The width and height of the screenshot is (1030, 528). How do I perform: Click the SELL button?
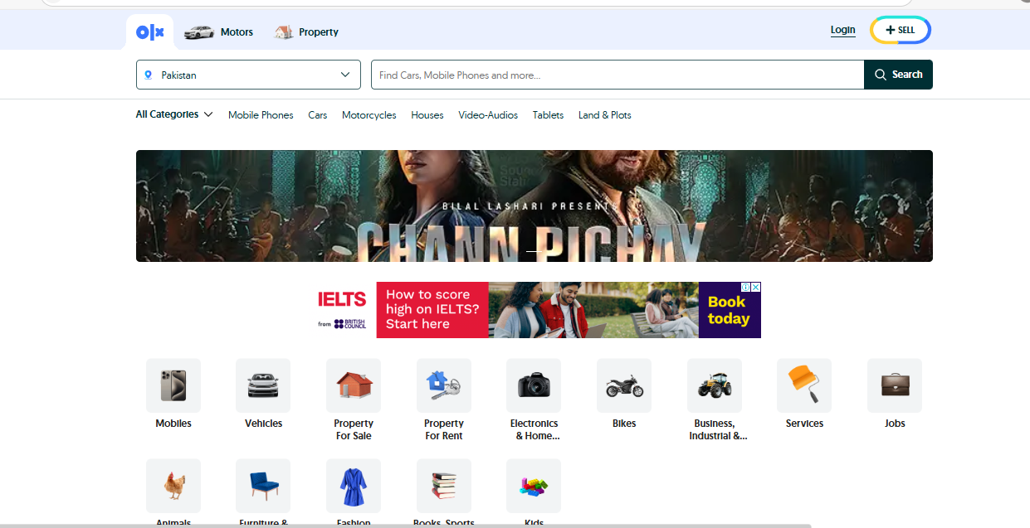pos(901,30)
